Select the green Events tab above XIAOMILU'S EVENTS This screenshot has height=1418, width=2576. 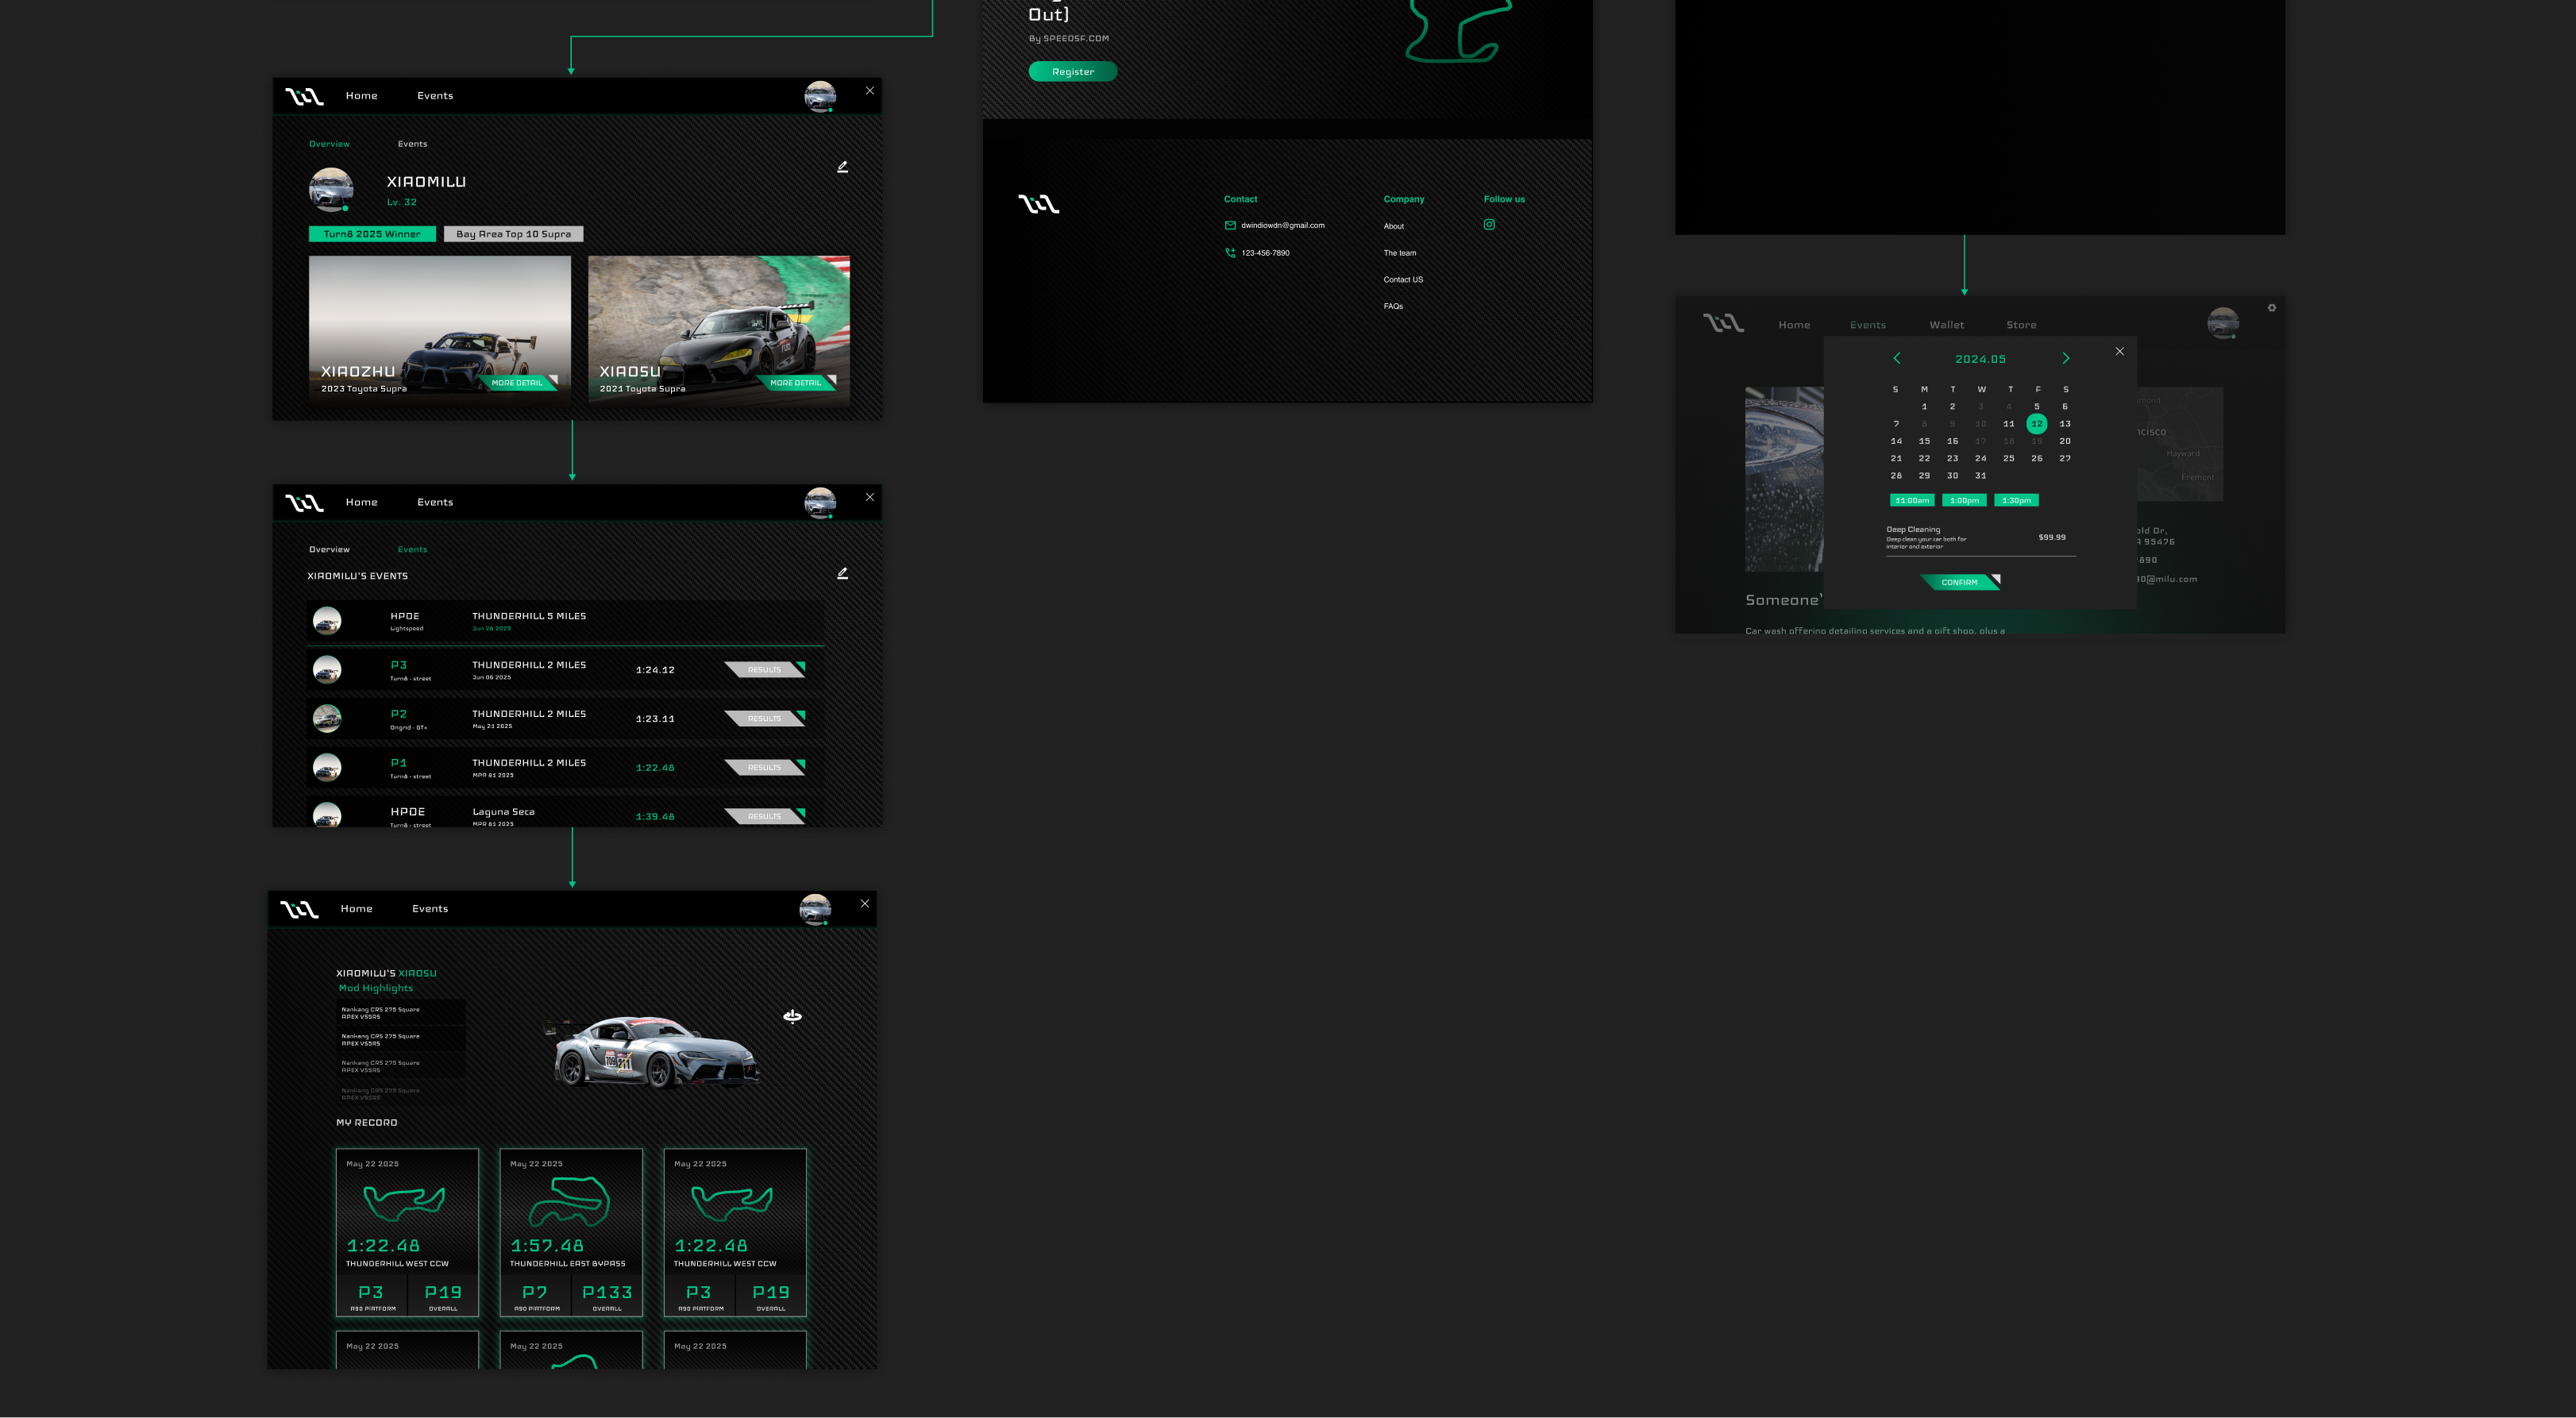tap(412, 549)
